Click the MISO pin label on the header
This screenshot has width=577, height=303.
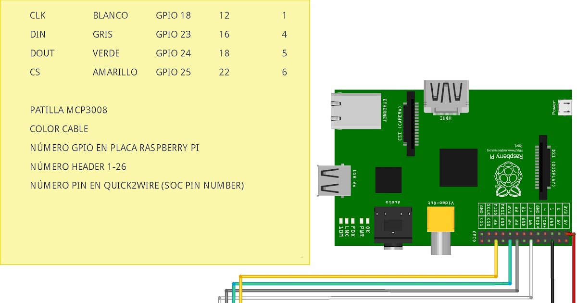point(496,209)
